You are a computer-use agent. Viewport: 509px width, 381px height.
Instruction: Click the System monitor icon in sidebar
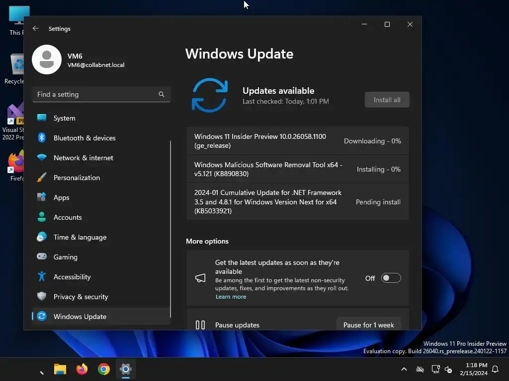coord(42,118)
